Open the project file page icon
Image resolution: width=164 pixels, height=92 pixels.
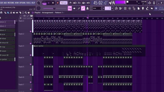pos(138,8)
